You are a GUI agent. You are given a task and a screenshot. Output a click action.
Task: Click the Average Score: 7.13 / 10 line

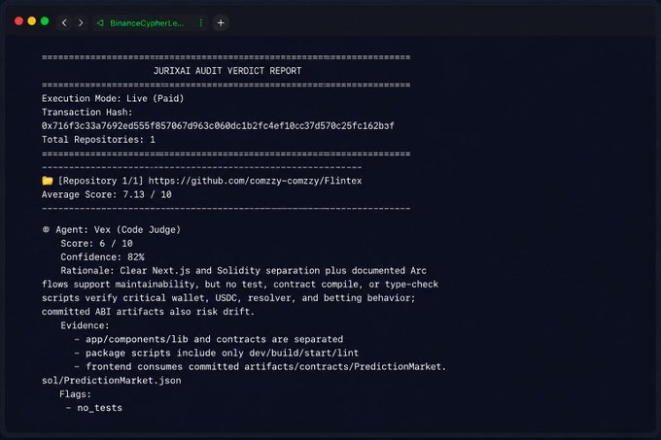pyautogui.click(x=106, y=194)
